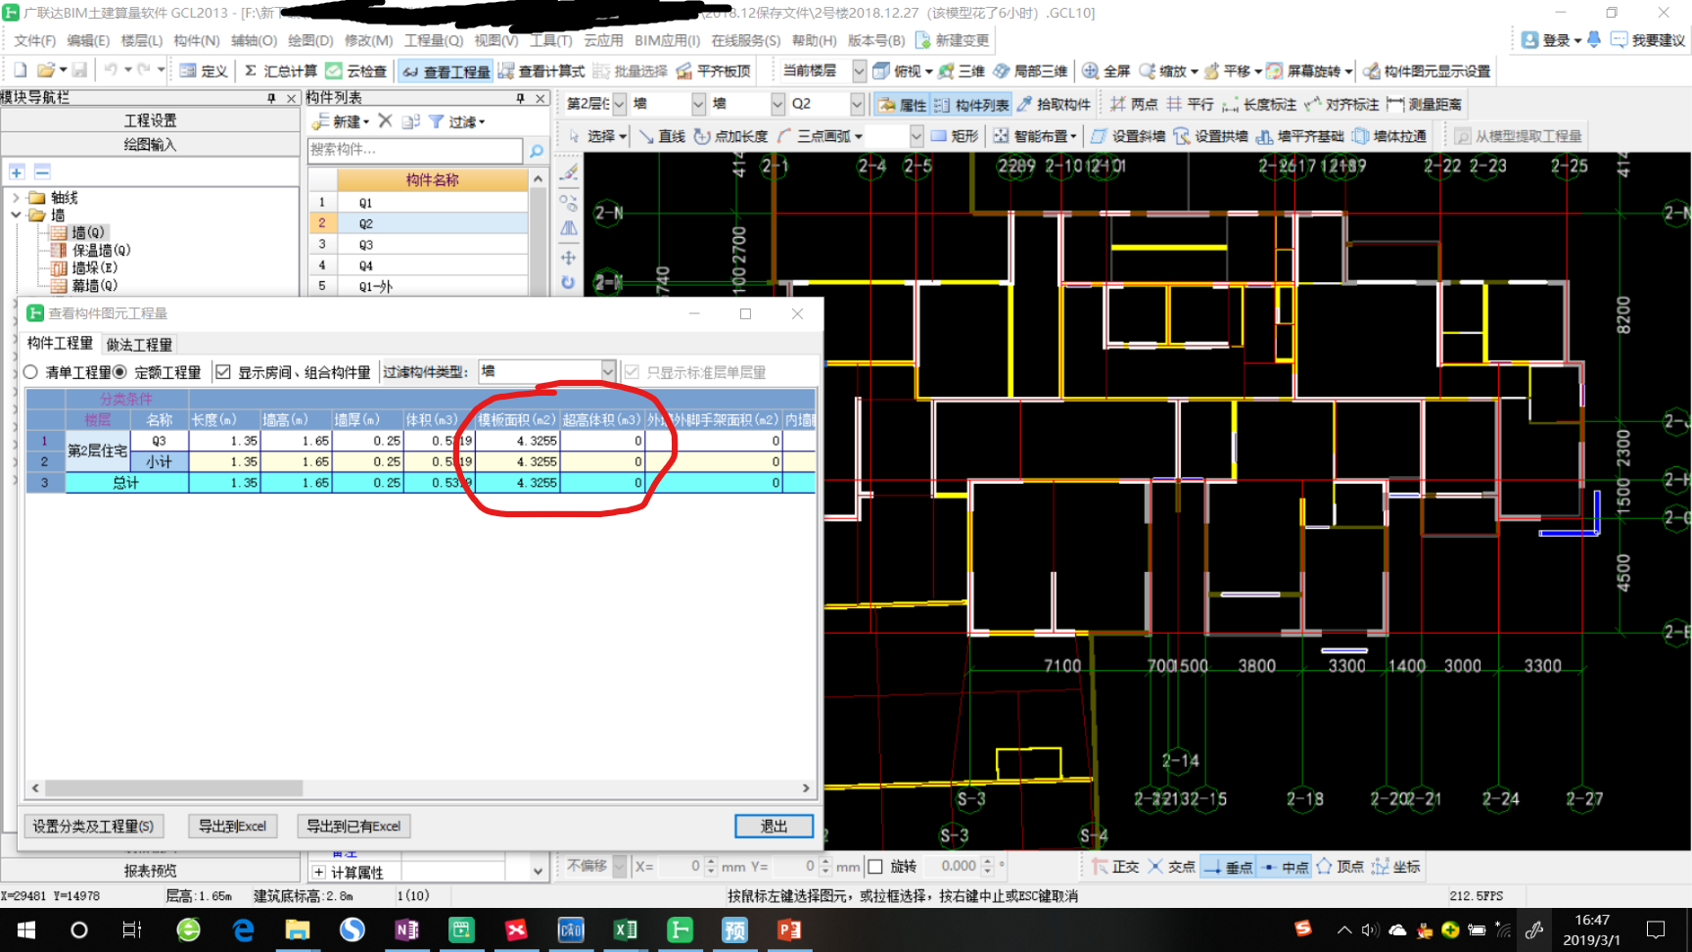1692x952 pixels.
Task: Open 工程量(Q) menu
Action: point(434,40)
